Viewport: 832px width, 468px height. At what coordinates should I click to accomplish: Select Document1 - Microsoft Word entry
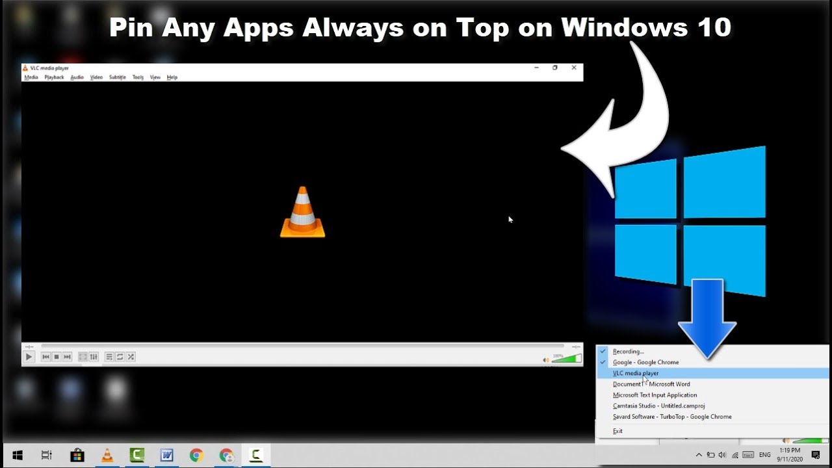712,384
